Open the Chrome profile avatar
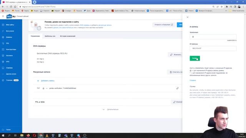The height and width of the screenshot is (138, 246). coord(239,7)
